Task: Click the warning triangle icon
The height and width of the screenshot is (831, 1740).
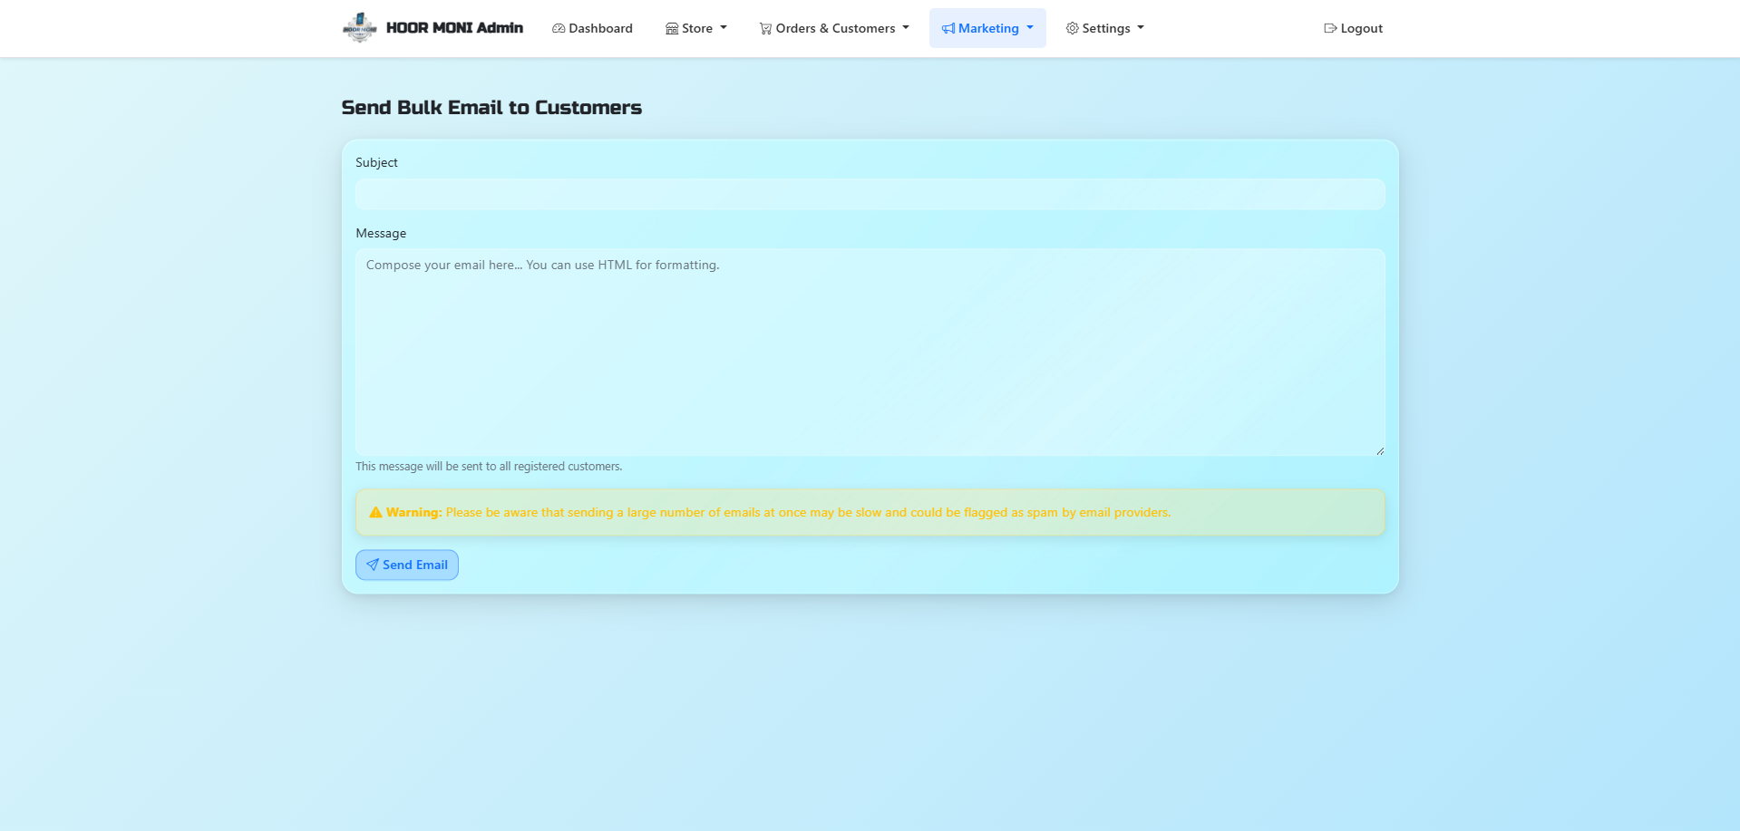Action: pos(375,512)
